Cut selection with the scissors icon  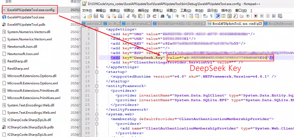[x=128, y=16]
